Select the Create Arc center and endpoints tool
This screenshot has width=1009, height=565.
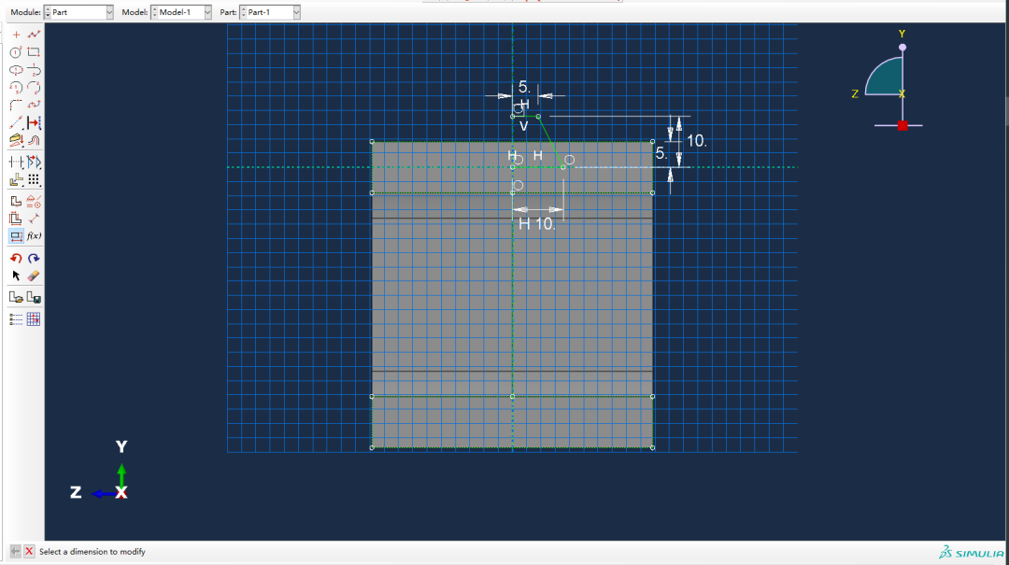click(x=16, y=87)
